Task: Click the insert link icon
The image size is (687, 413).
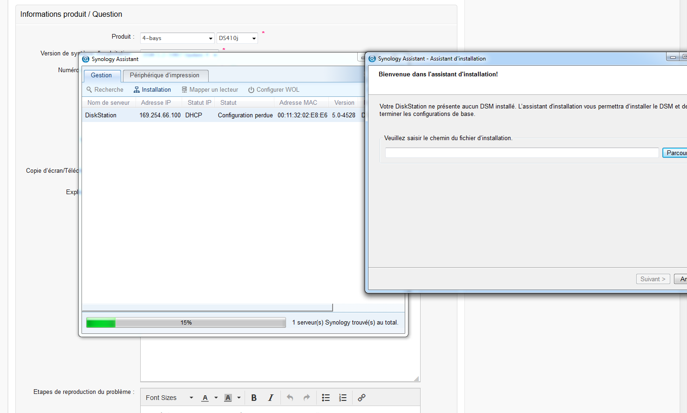Action: [x=361, y=398]
